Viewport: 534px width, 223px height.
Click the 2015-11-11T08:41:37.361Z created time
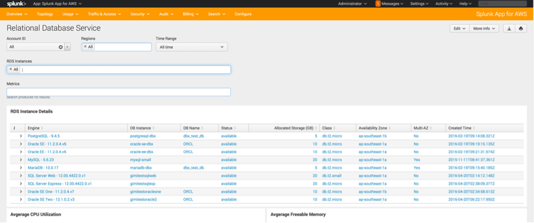(472, 160)
